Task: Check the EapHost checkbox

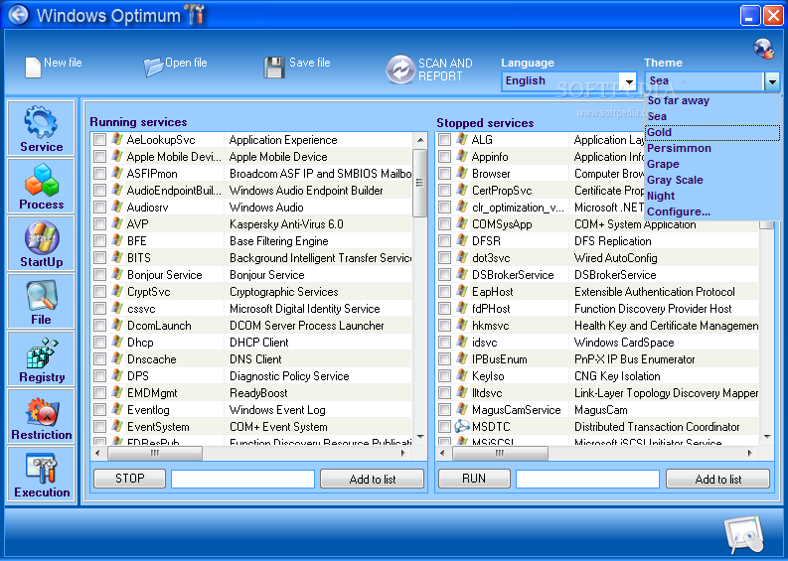Action: click(x=445, y=291)
